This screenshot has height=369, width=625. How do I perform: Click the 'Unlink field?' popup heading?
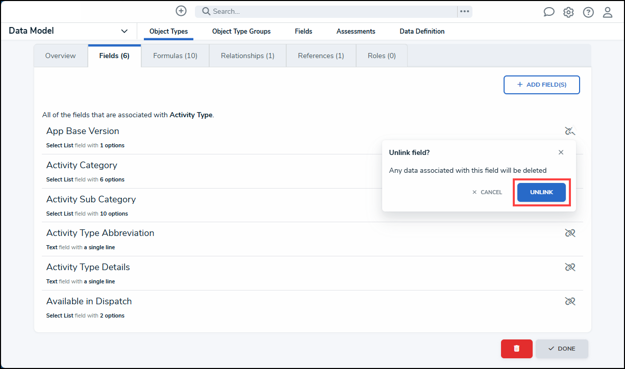(x=409, y=152)
